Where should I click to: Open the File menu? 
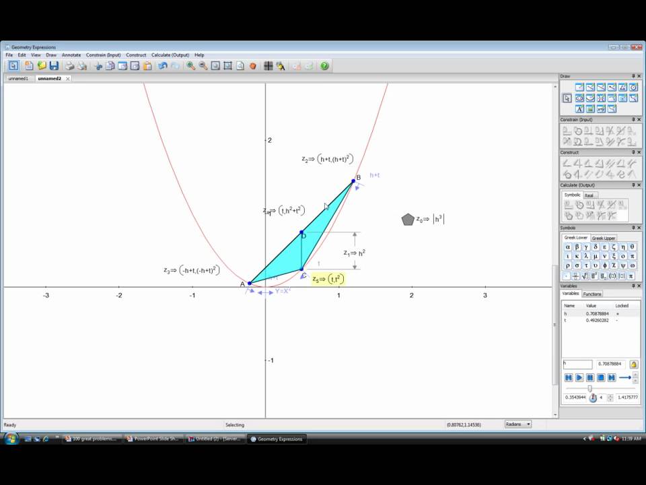pos(9,55)
